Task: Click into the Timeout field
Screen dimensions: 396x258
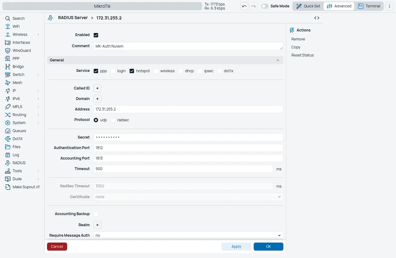Action: tap(183, 169)
